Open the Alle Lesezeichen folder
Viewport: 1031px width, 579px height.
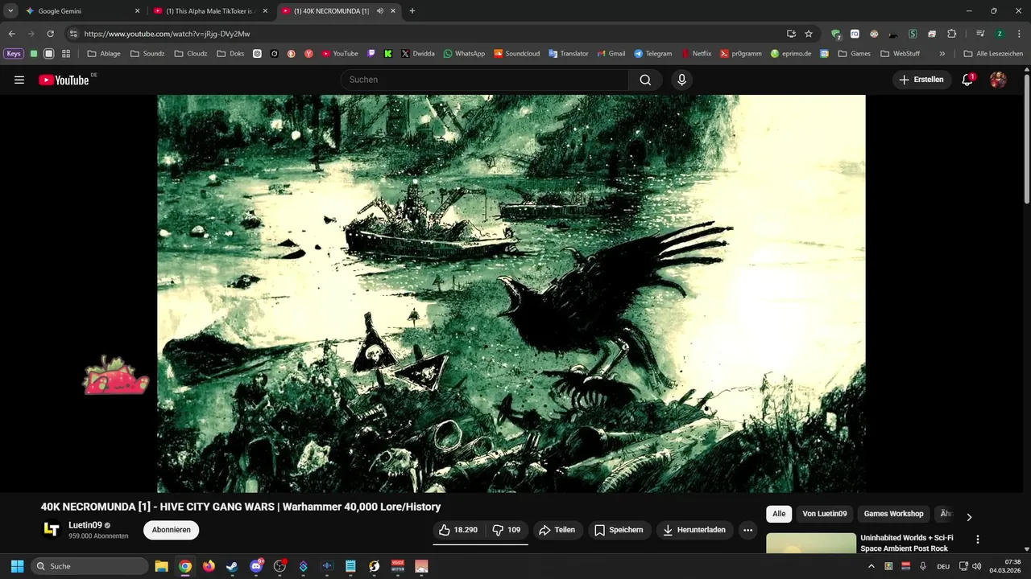click(x=993, y=54)
